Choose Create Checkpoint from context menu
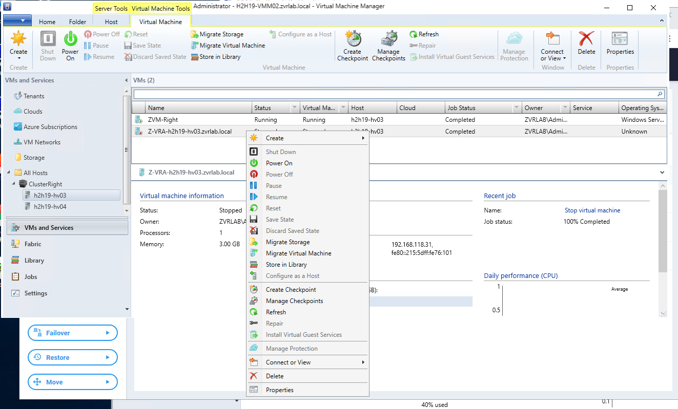 click(x=307, y=290)
